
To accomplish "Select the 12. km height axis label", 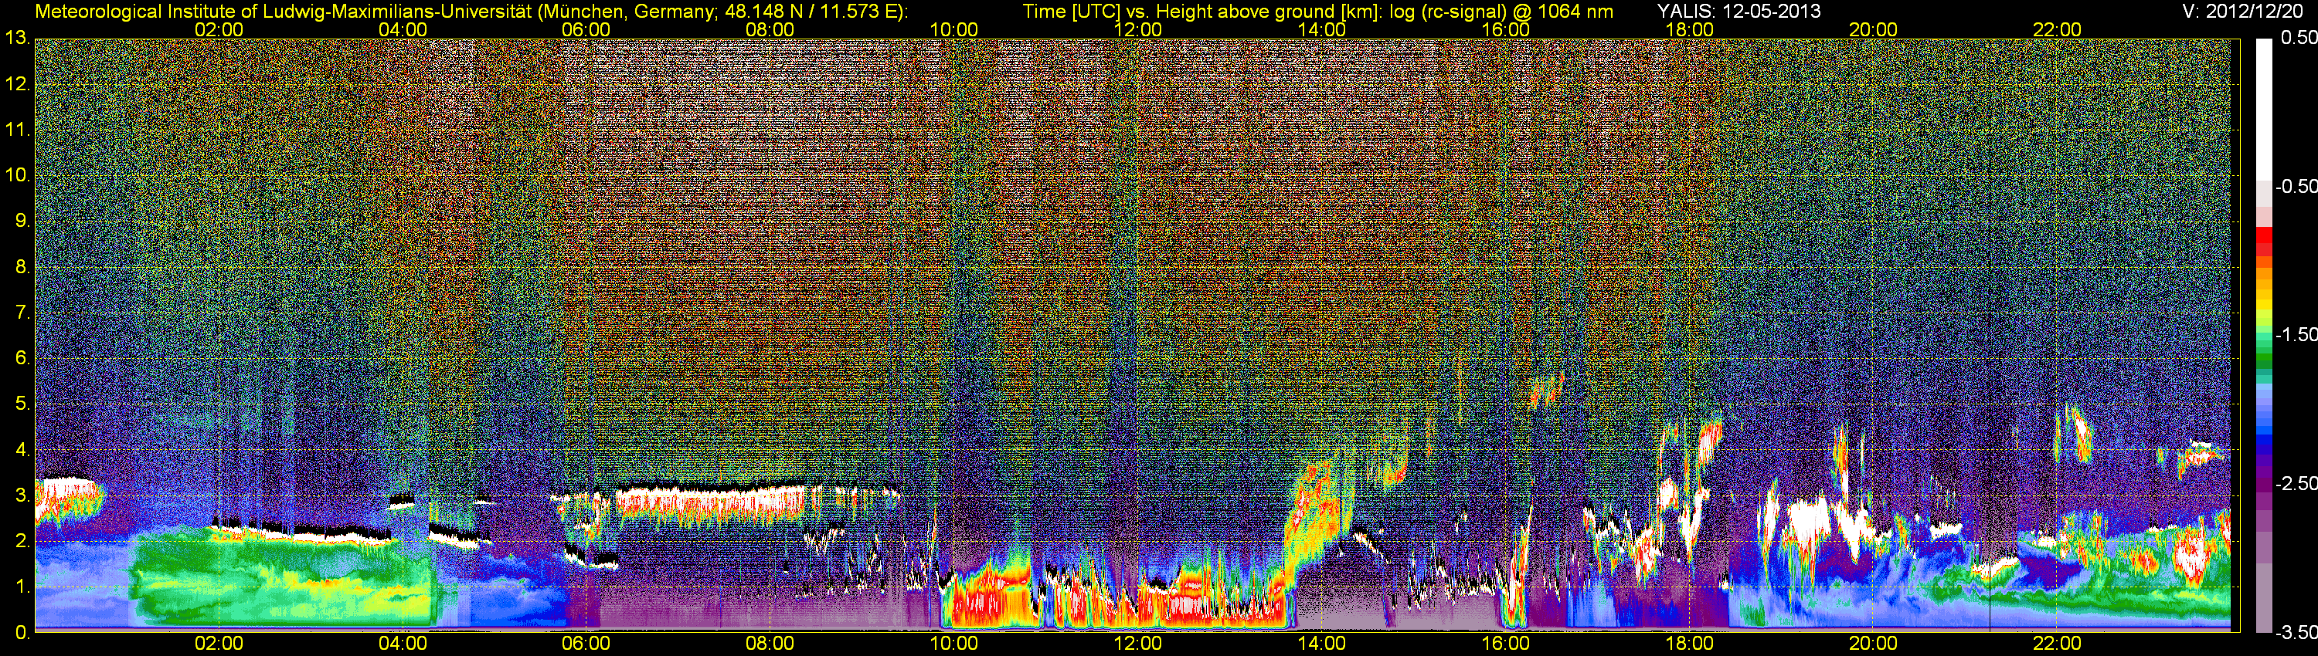I will pyautogui.click(x=18, y=84).
